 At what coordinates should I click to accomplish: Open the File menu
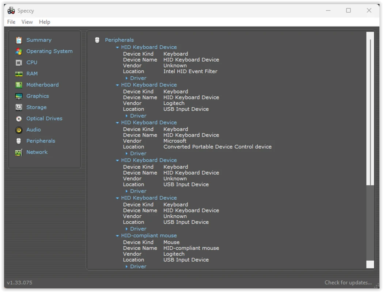11,22
